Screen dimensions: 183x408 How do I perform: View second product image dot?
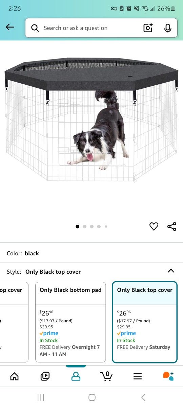(x=85, y=226)
